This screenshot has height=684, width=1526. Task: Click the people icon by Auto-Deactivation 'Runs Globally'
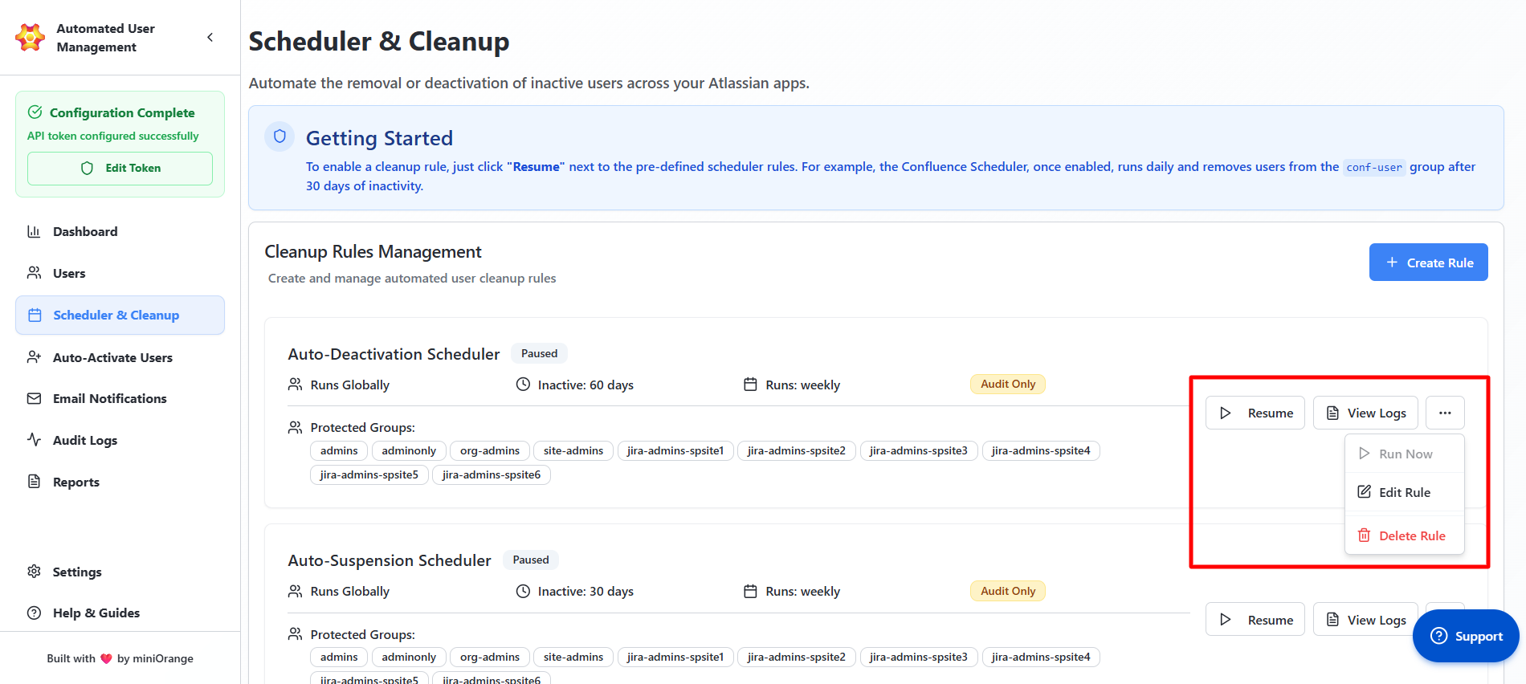click(x=295, y=385)
